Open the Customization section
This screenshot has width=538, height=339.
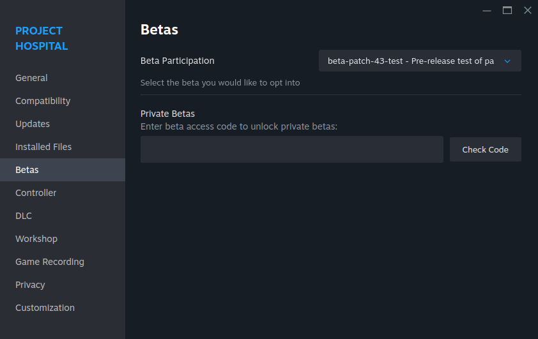[x=45, y=308]
